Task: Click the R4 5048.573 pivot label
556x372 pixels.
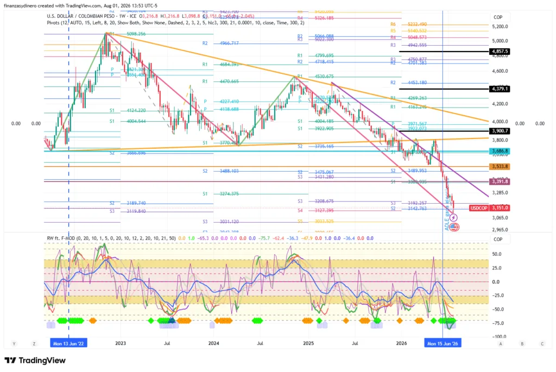Action: (x=408, y=37)
